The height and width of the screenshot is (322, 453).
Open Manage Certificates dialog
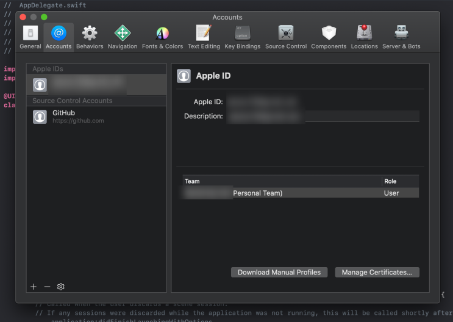tap(377, 272)
